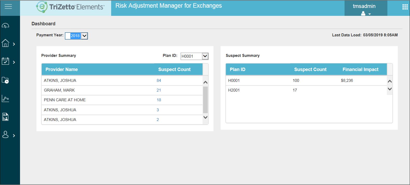This screenshot has height=185, width=410.
Task: Click the $8,236 financial impact value
Action: click(x=347, y=81)
